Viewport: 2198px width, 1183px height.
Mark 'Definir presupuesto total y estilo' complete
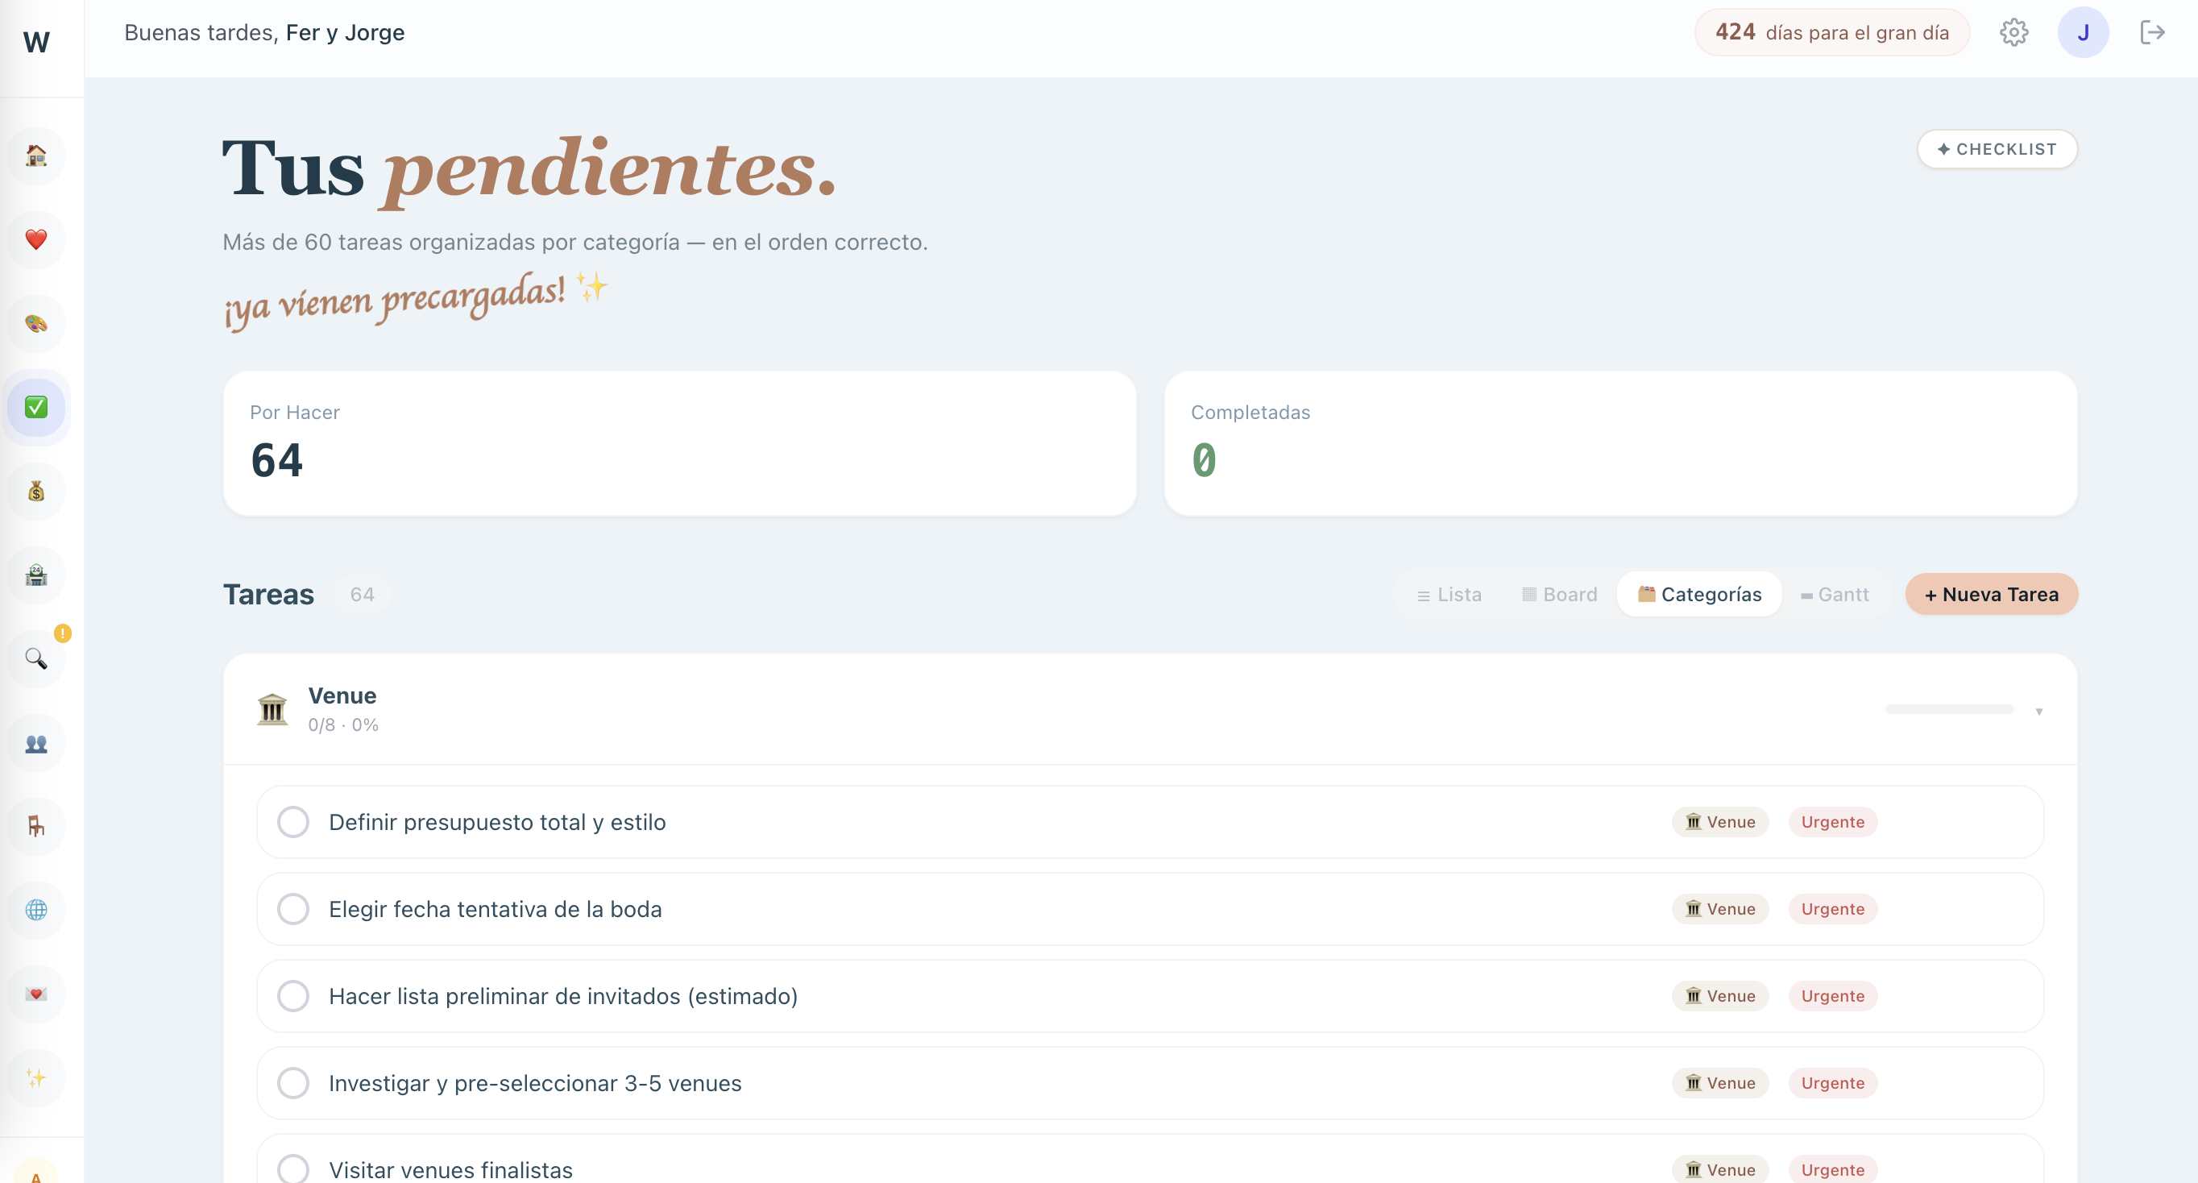(292, 822)
